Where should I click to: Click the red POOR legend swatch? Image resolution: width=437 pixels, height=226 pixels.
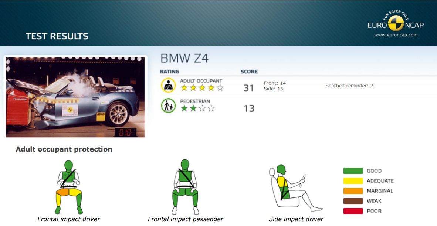click(x=353, y=211)
